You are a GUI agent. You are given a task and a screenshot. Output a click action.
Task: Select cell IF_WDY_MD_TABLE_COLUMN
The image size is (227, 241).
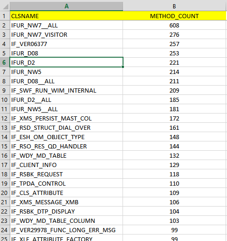66,221
